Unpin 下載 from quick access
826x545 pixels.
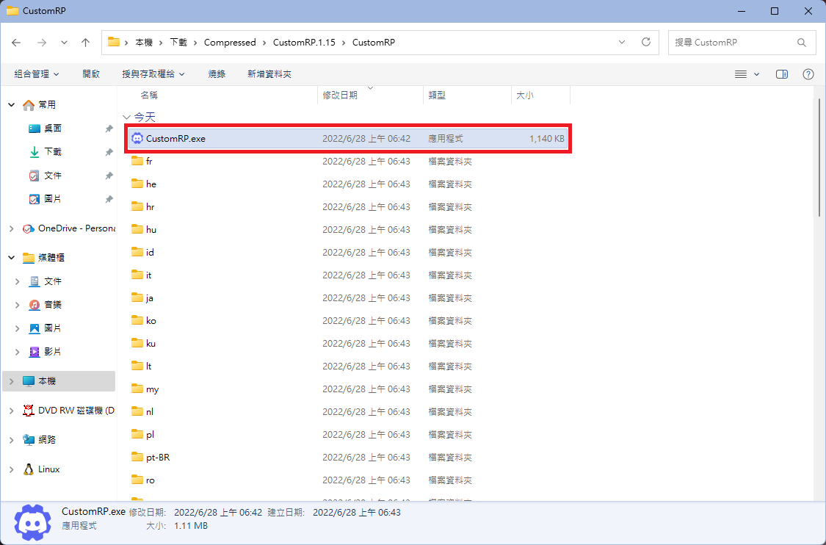[109, 152]
